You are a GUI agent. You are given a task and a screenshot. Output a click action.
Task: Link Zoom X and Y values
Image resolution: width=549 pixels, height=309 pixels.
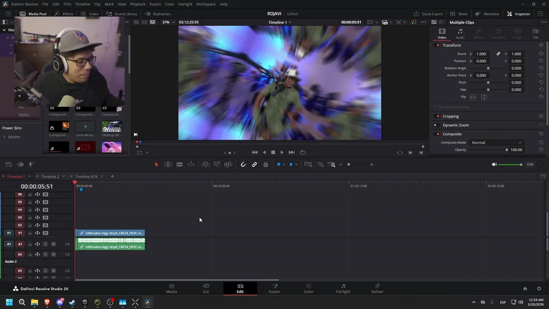(498, 54)
